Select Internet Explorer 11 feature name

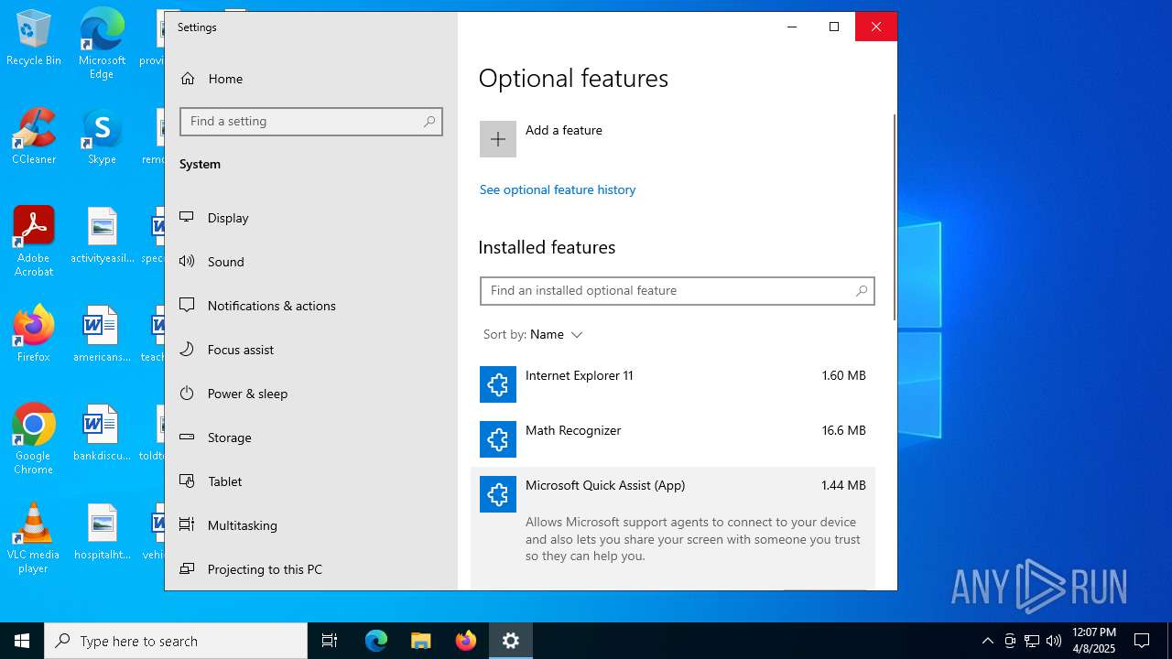coord(580,376)
